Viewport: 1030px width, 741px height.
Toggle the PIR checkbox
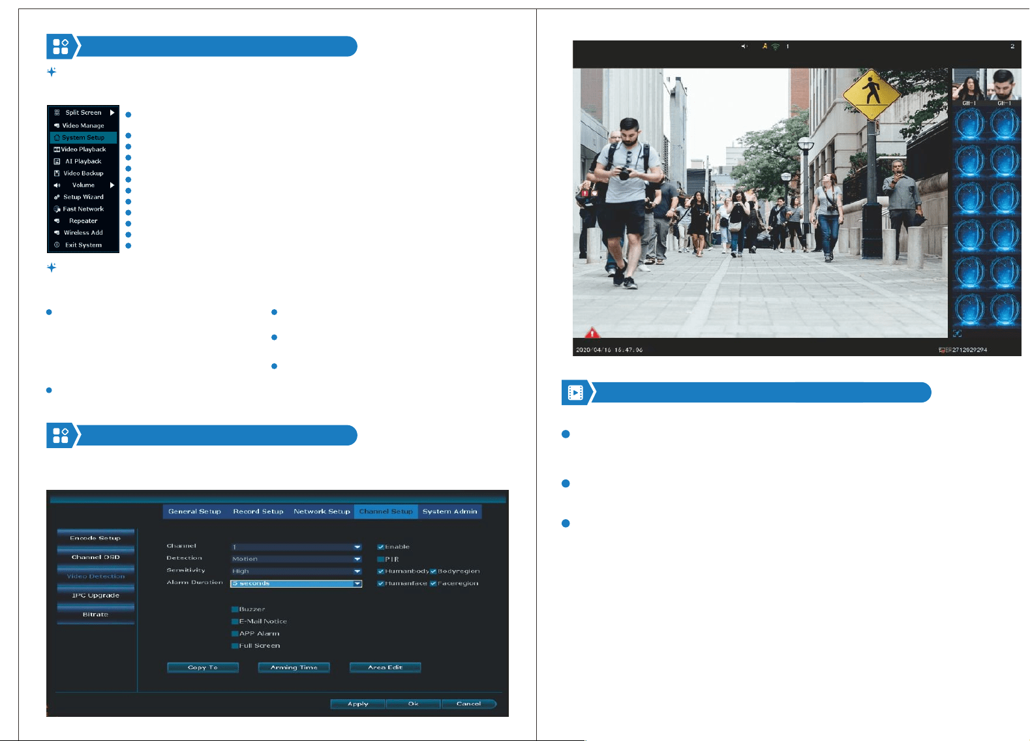380,560
